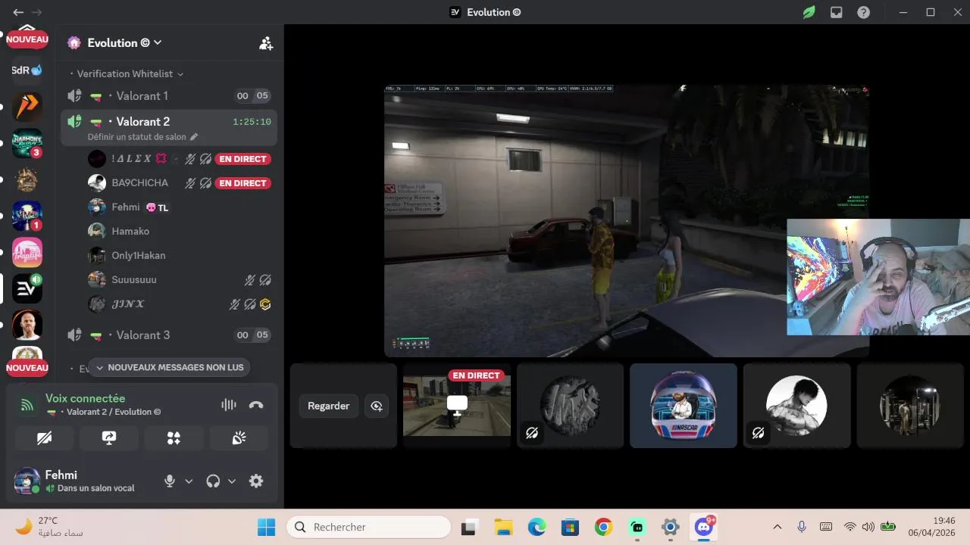Invite people with the add-member icon

click(x=266, y=43)
